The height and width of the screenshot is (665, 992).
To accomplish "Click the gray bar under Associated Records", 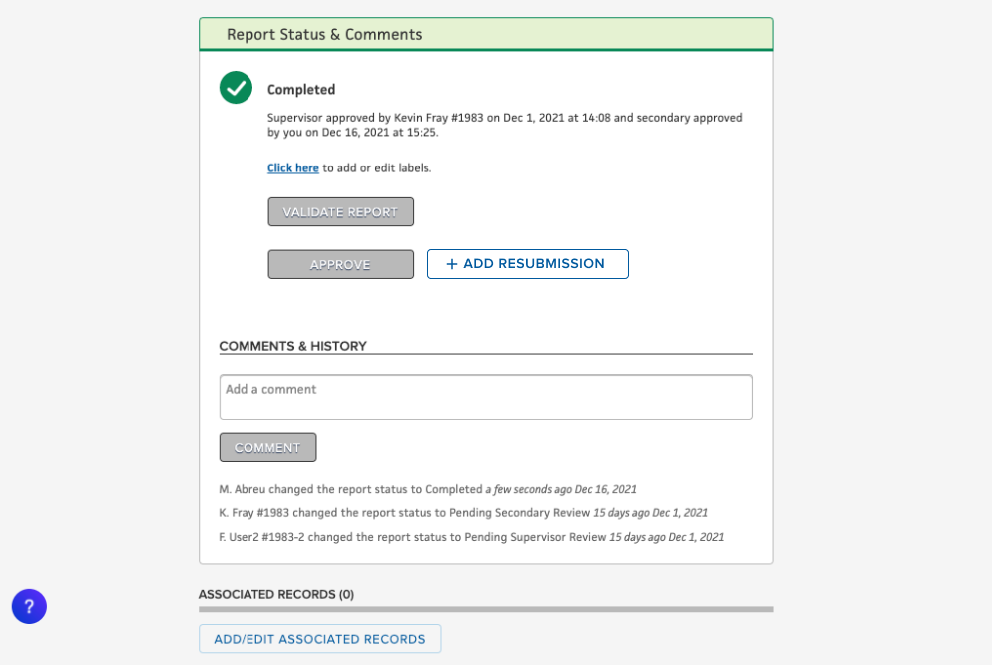I will pos(486,609).
